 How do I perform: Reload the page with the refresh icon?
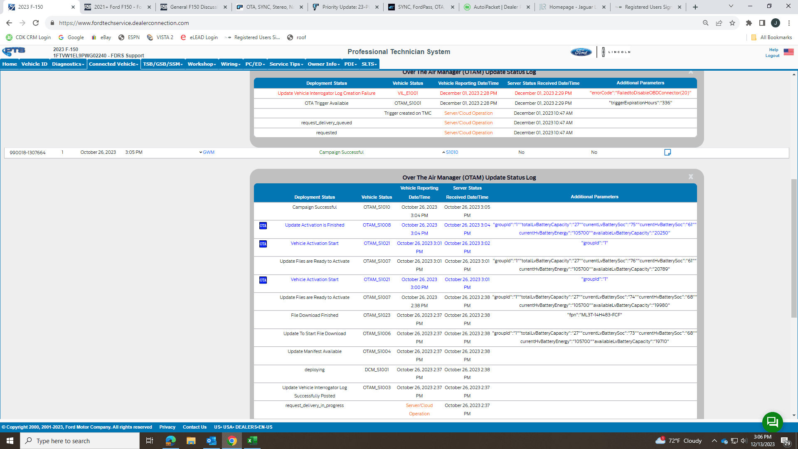point(36,23)
